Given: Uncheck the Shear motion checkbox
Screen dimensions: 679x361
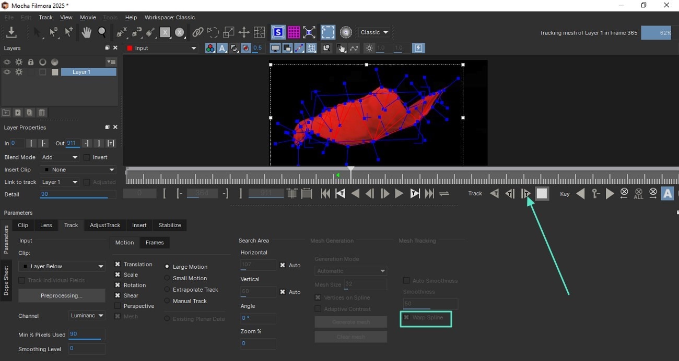Looking at the screenshot, I should [118, 296].
